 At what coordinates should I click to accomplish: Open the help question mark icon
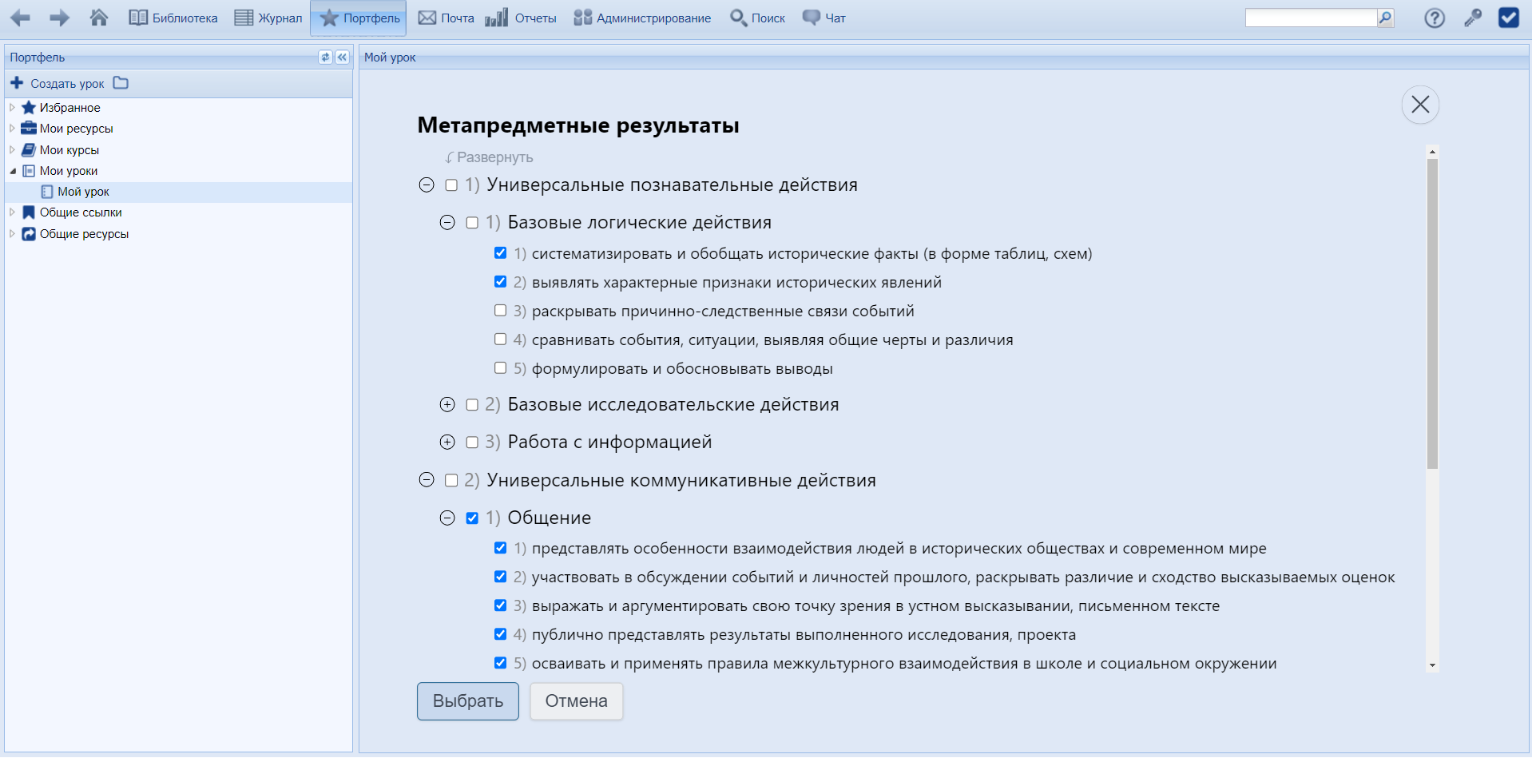click(1435, 18)
